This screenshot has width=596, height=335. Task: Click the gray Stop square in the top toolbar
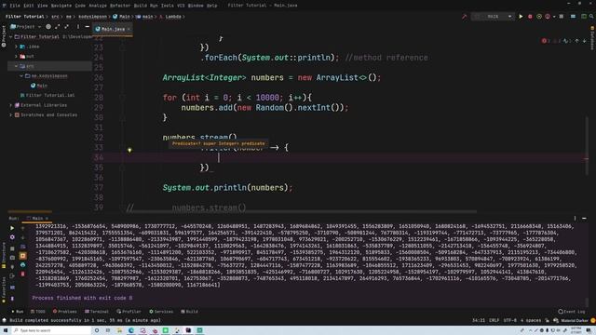(561, 17)
